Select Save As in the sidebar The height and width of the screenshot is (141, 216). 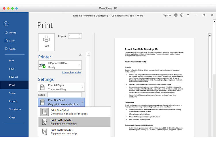point(14,77)
